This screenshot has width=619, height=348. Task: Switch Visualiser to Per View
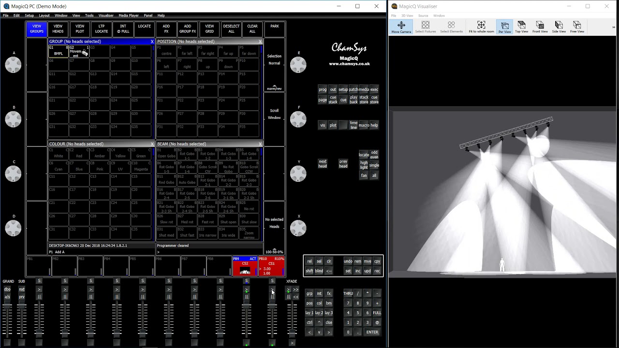(504, 27)
